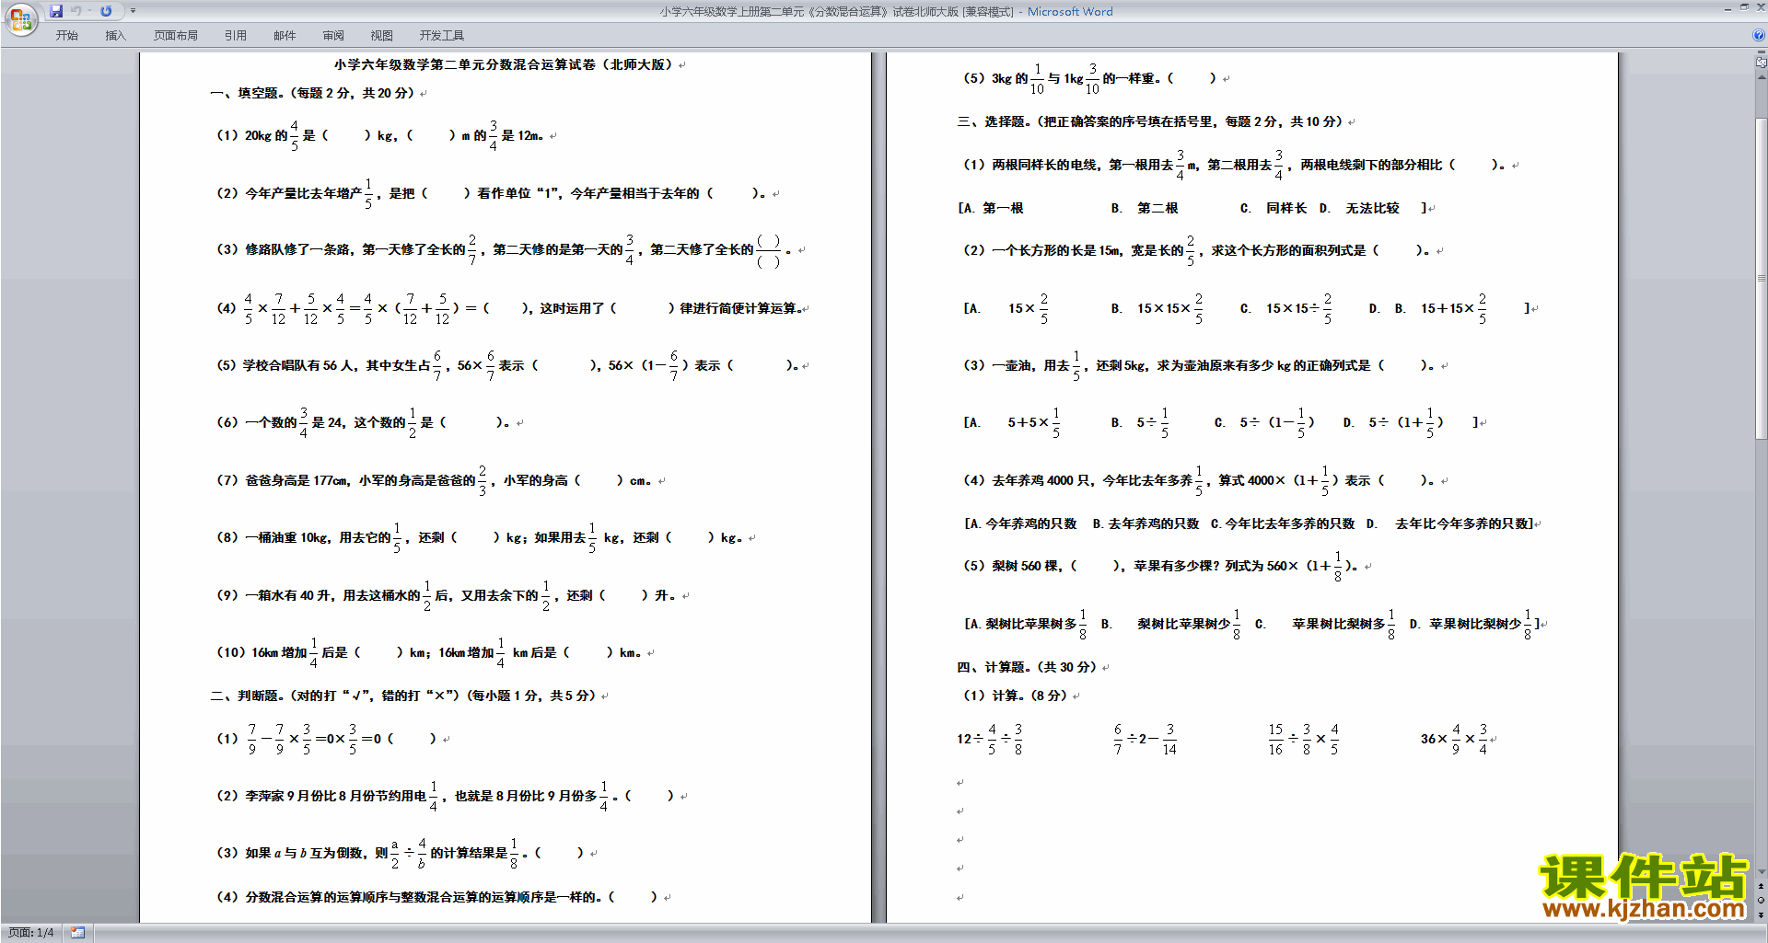Click the Next Page double arrow
The width and height of the screenshot is (1768, 943).
[1762, 914]
